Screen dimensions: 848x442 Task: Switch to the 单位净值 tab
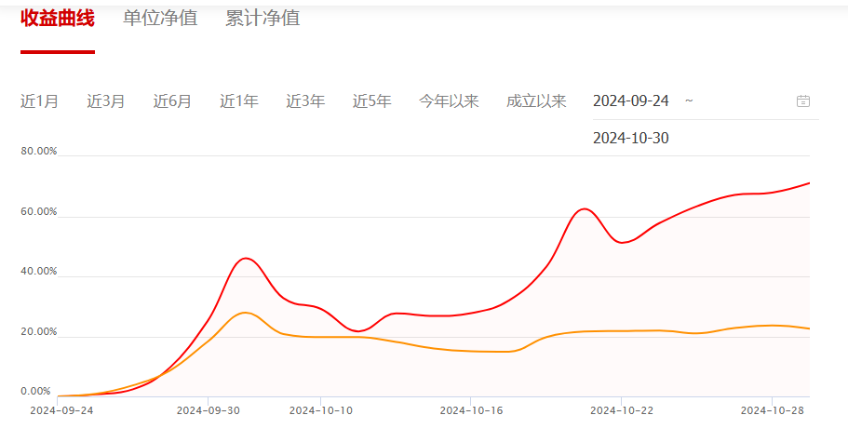(x=160, y=18)
